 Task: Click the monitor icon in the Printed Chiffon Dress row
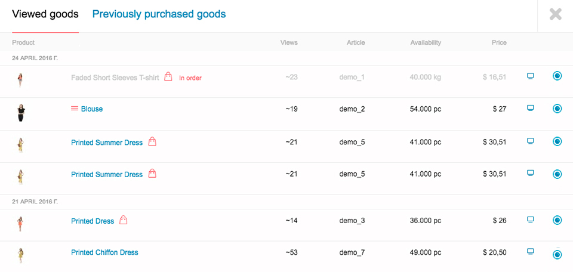coord(530,251)
